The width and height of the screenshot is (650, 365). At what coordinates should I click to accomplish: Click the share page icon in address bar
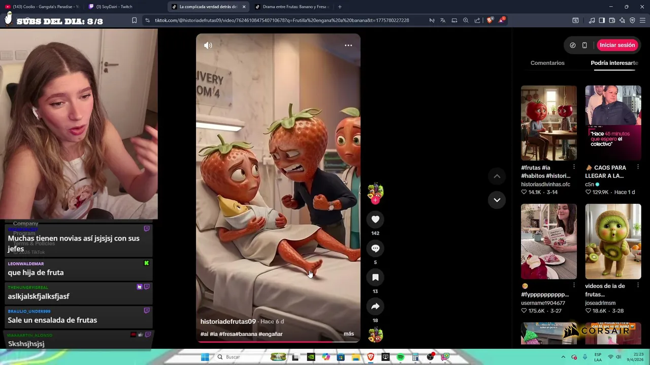[477, 20]
